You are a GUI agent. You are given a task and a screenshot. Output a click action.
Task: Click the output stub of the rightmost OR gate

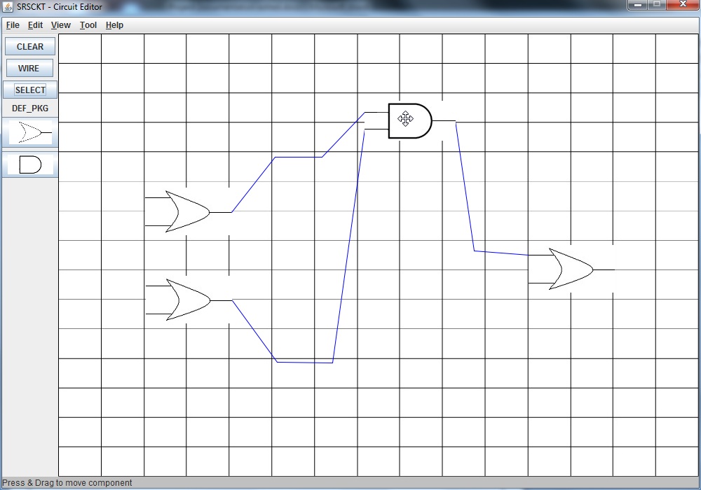pyautogui.click(x=605, y=269)
